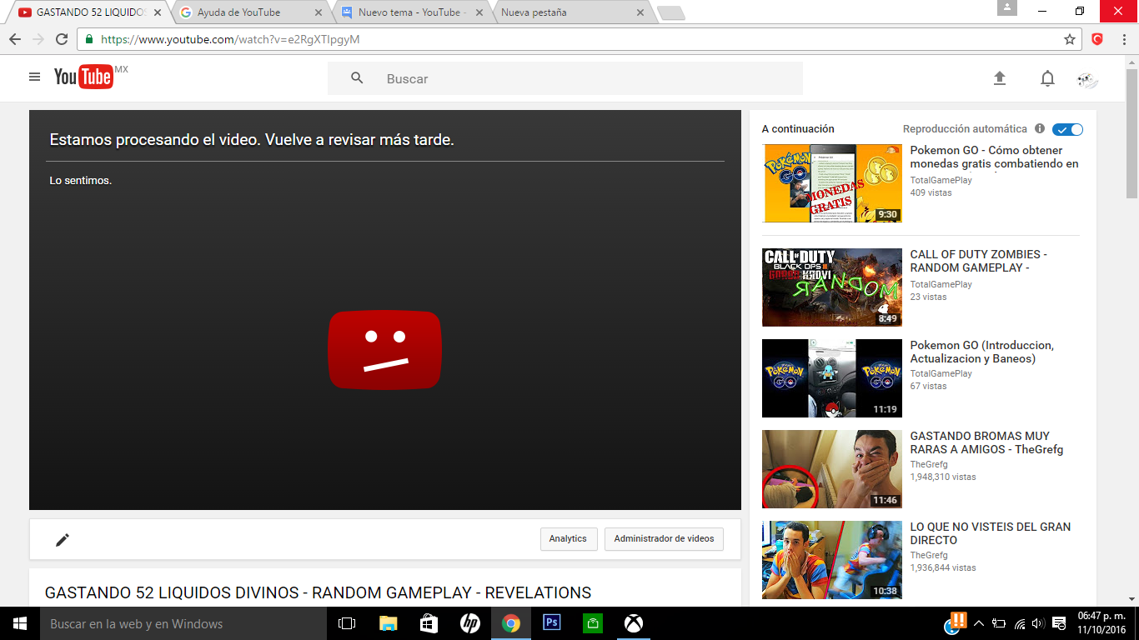View site info via the padlock icon

tap(89, 39)
